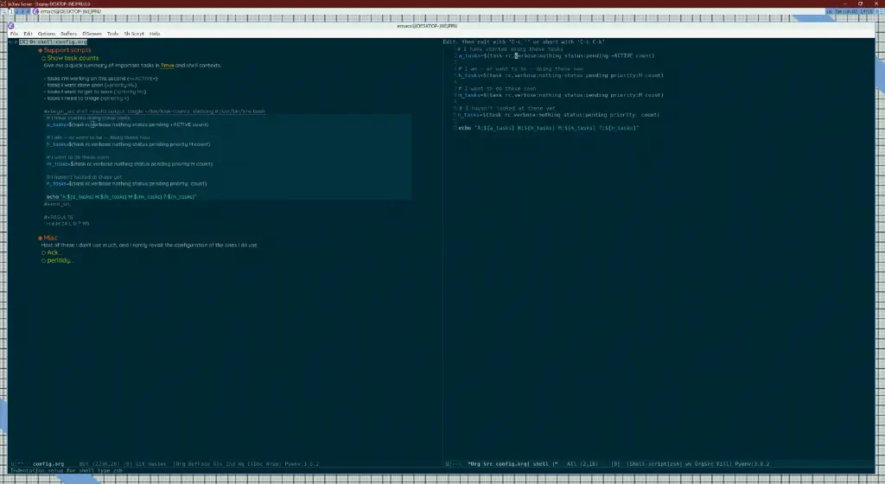Click the green circle bullet beside Show task counts
Viewport: 885px width, 484px height.
click(x=43, y=58)
